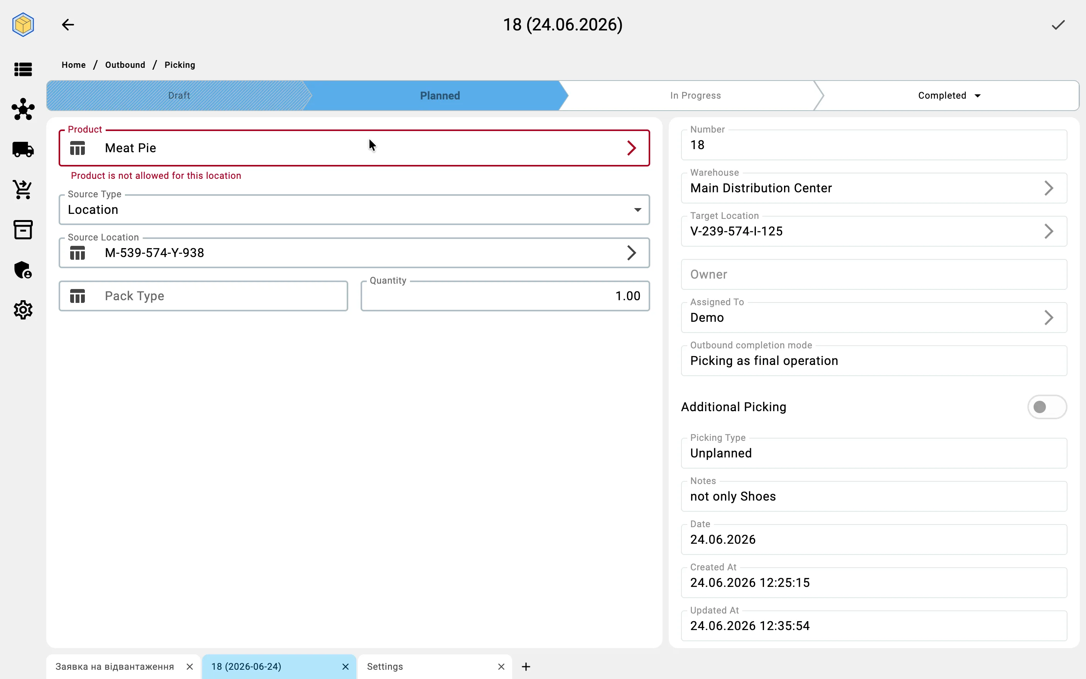The height and width of the screenshot is (679, 1086).
Task: Go to Home breadcrumb
Action: [74, 65]
